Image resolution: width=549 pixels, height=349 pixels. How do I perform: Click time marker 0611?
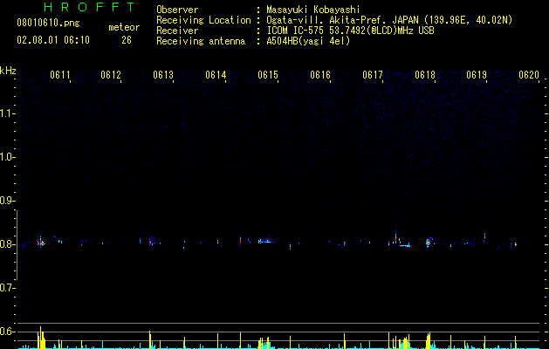pyautogui.click(x=60, y=74)
